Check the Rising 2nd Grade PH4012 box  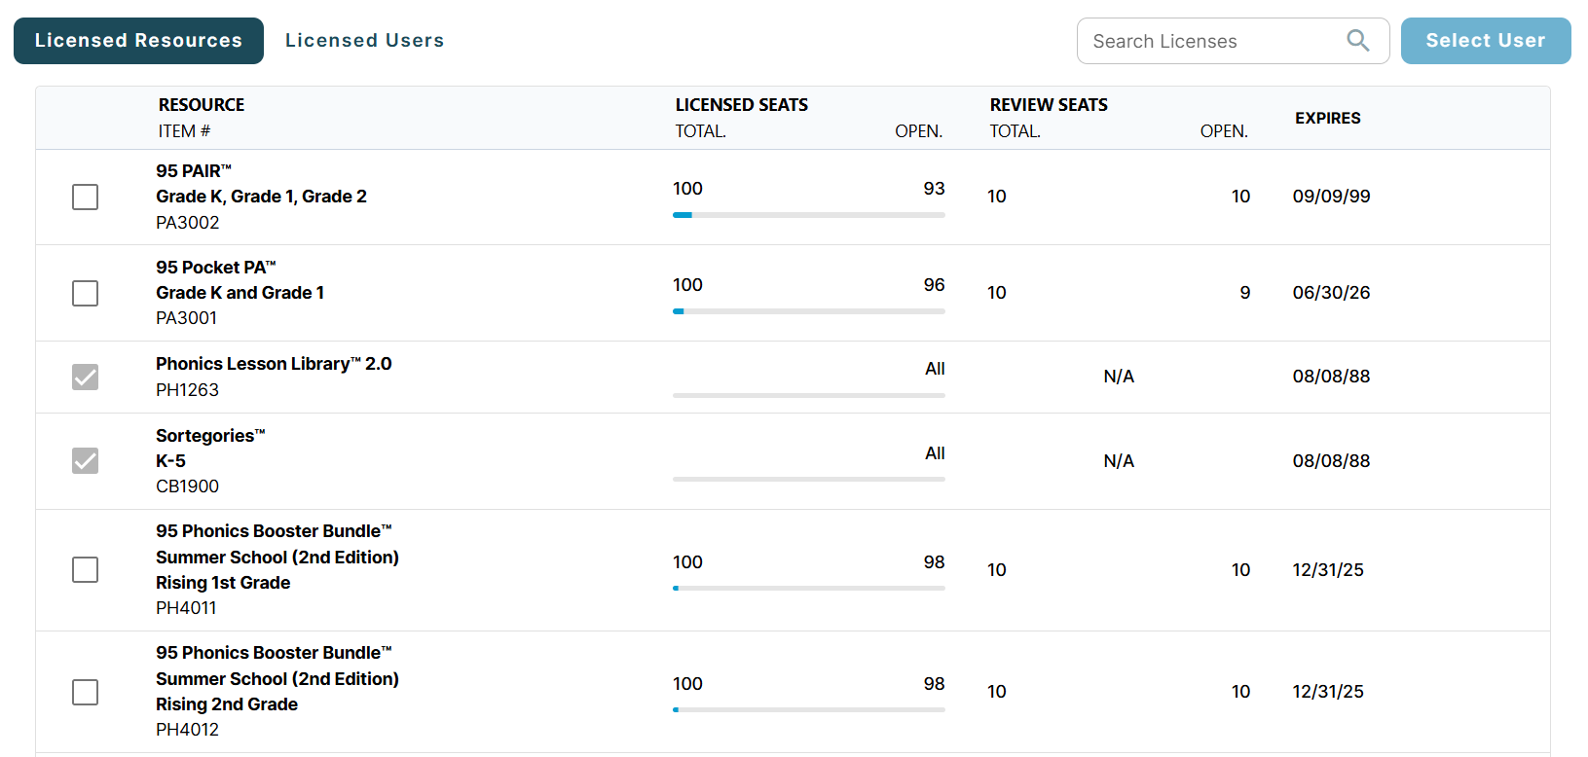tap(86, 693)
